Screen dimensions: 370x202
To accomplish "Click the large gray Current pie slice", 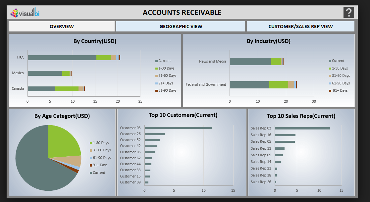I will click(35, 165).
